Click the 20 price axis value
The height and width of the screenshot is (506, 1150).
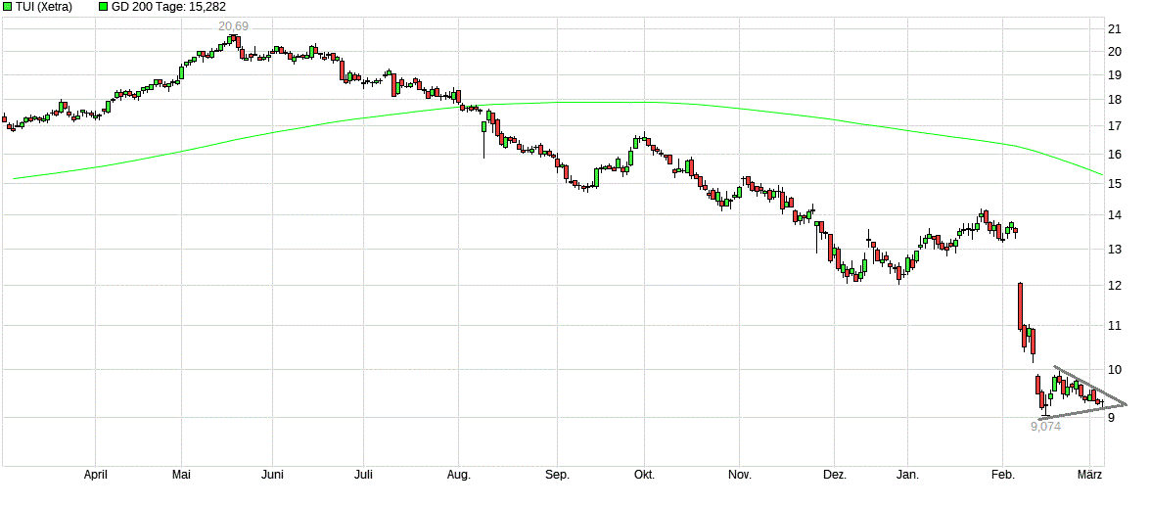click(x=1114, y=51)
